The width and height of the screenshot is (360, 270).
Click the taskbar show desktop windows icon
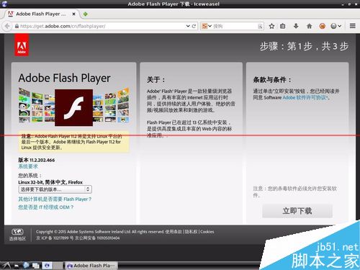pyautogui.click(x=36, y=266)
